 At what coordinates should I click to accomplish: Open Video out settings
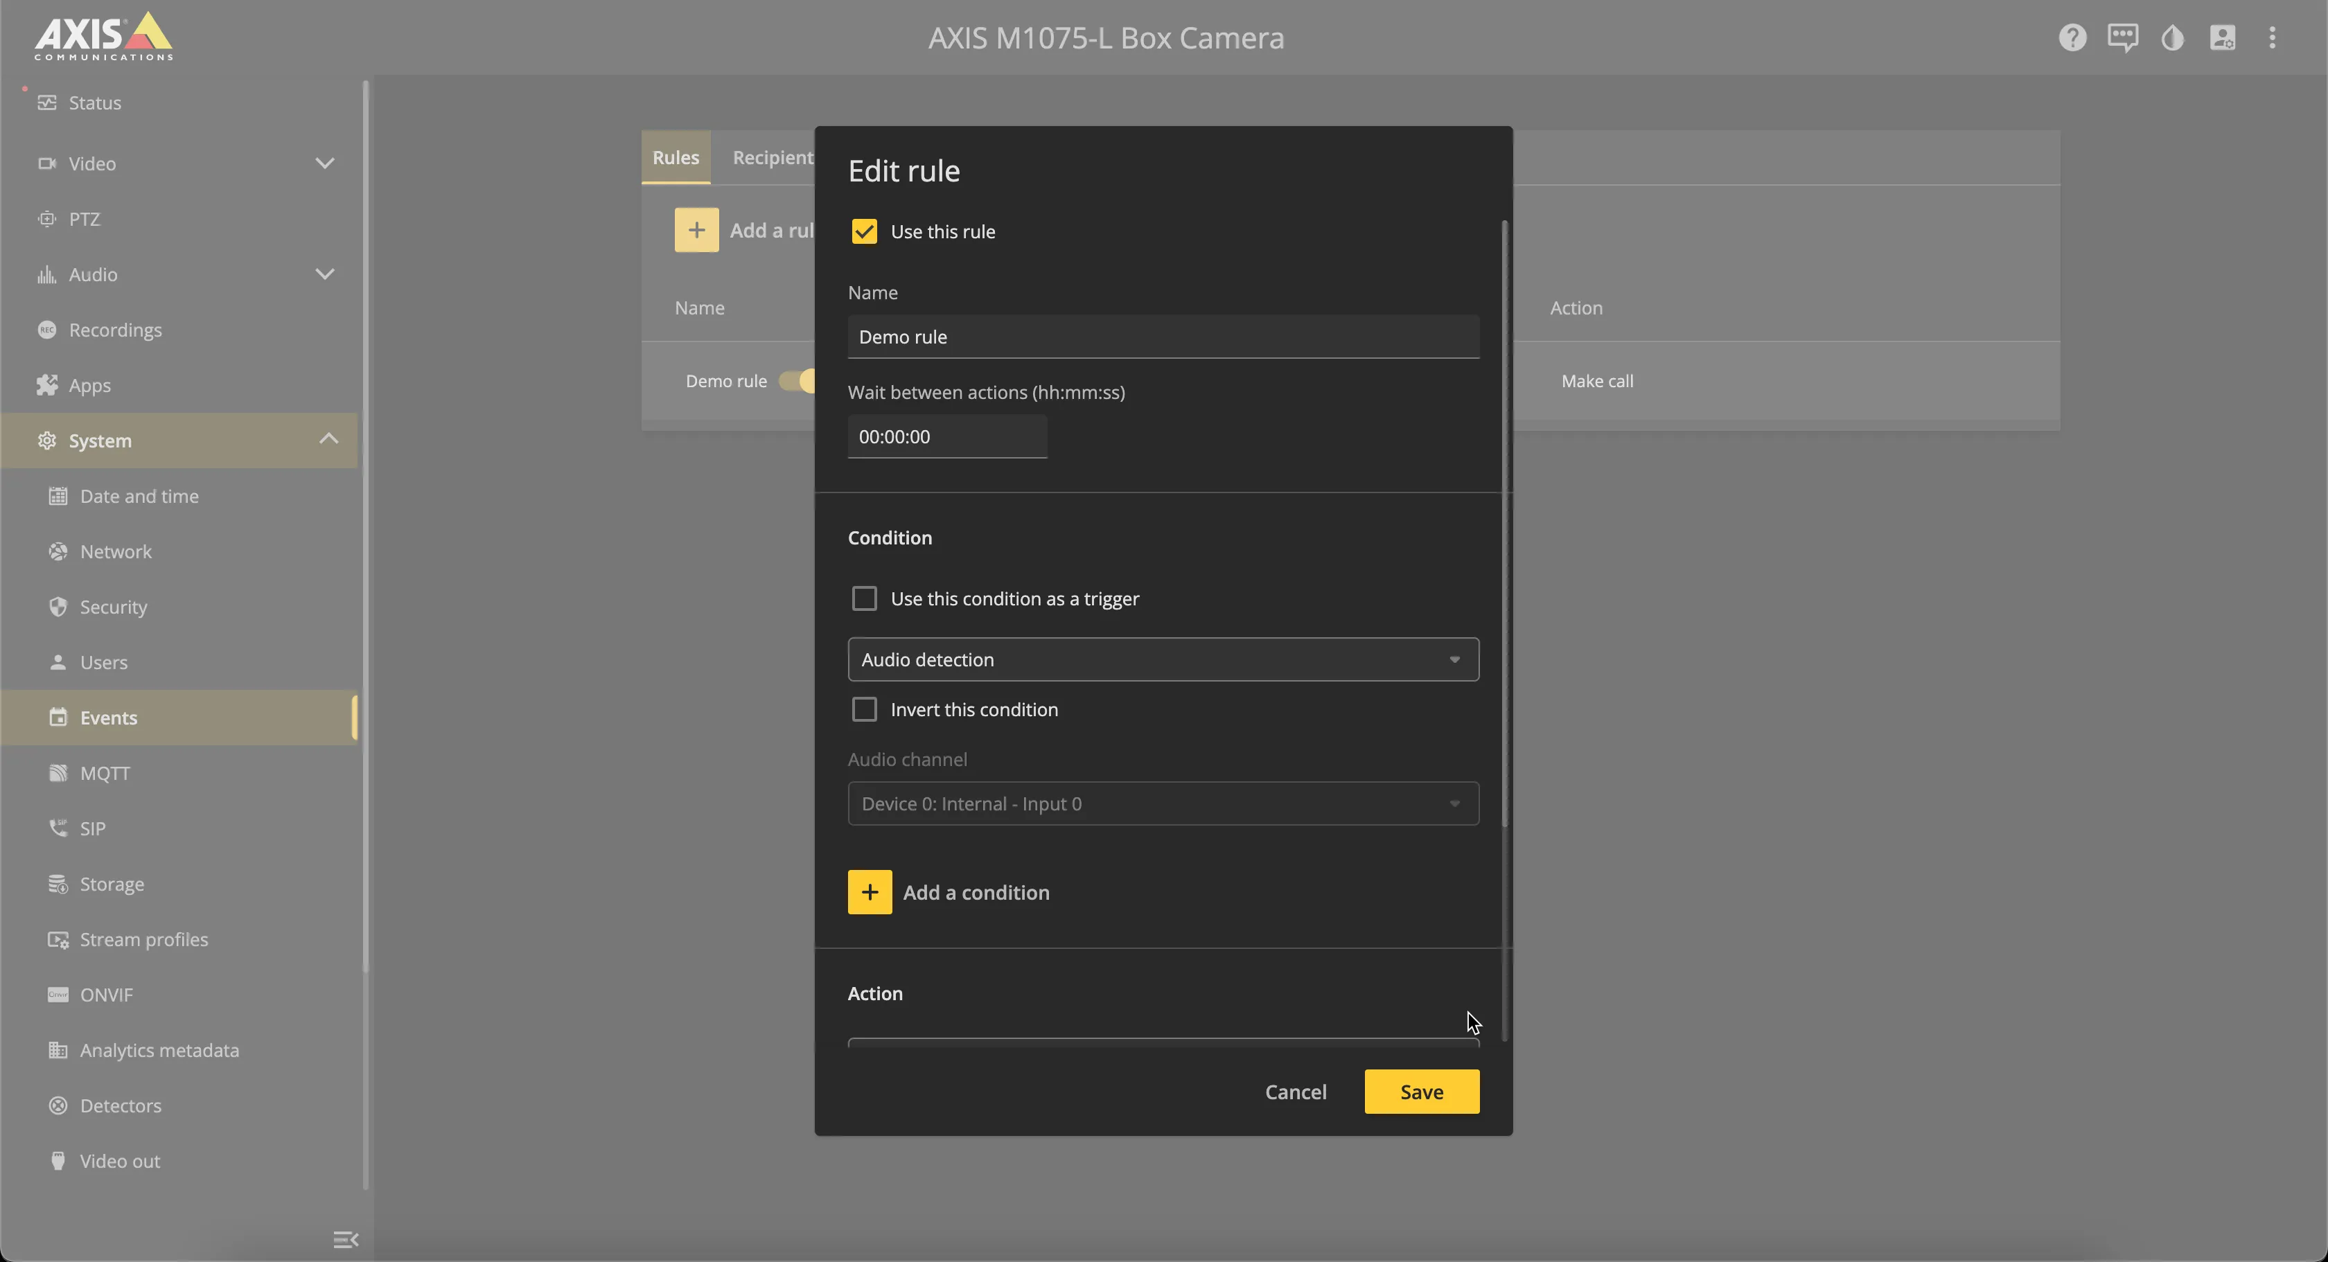[x=179, y=1161]
